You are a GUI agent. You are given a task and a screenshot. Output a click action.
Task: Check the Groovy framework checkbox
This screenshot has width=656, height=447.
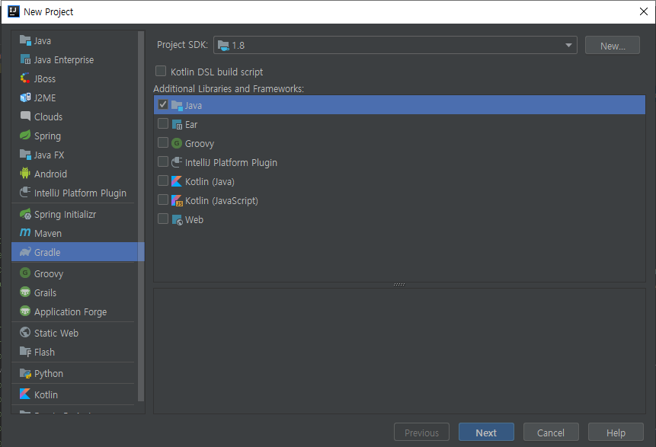(x=163, y=142)
